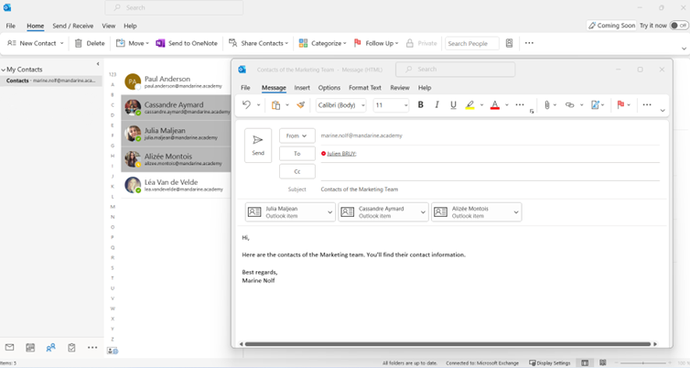
Task: Switch to Mail view icon
Action: pyautogui.click(x=9, y=347)
